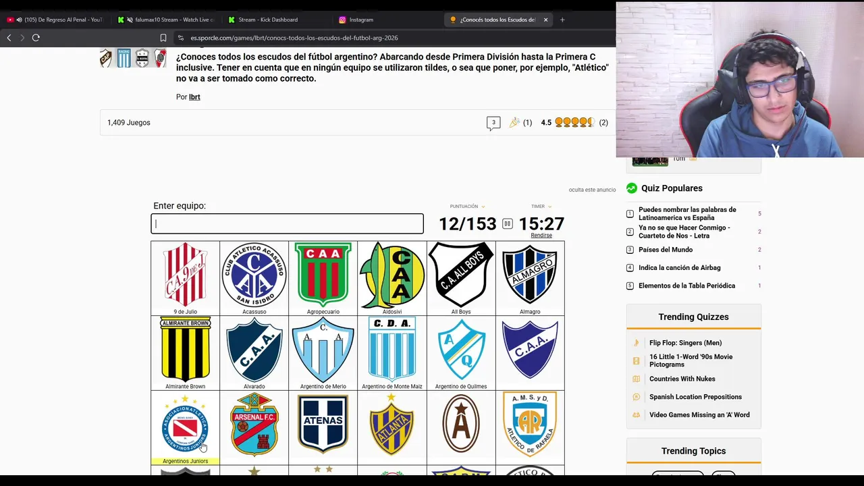This screenshot has width=864, height=486.
Task: Click the Rendirse give up link
Action: coord(541,236)
